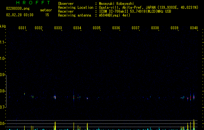Click the observer name Masayuki Kobayashi

[116, 4]
